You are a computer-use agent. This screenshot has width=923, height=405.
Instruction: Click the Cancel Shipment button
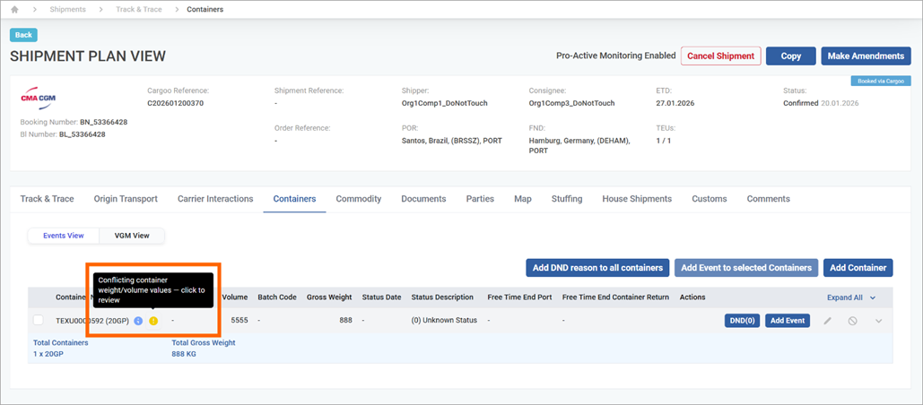pos(721,56)
